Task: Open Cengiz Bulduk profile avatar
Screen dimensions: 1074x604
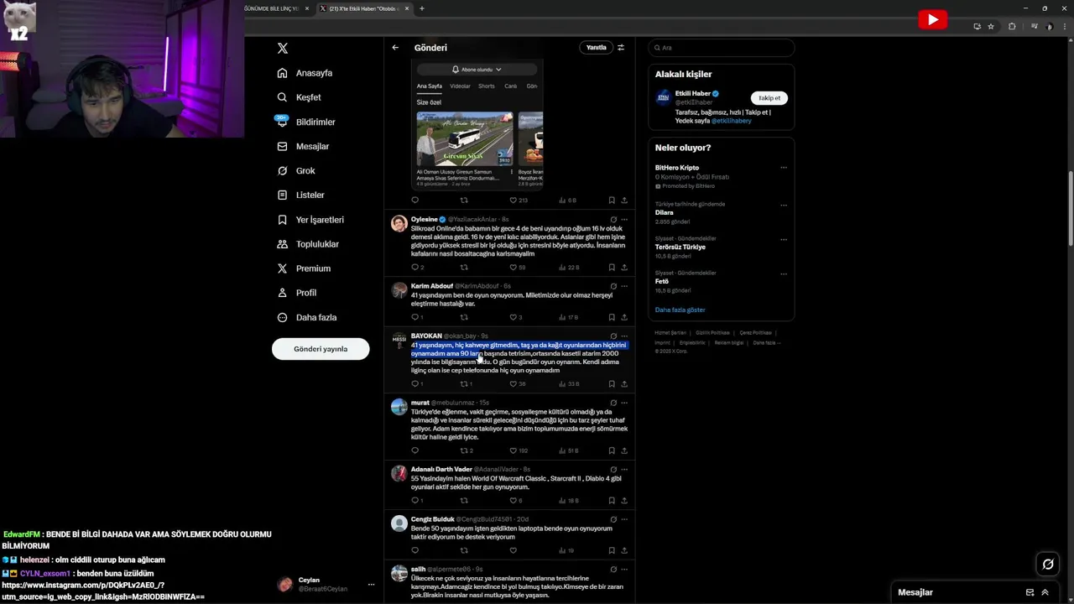Action: tap(399, 523)
